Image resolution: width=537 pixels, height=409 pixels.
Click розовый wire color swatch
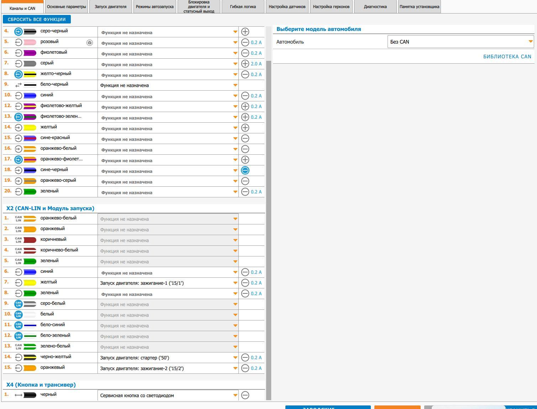(x=30, y=42)
